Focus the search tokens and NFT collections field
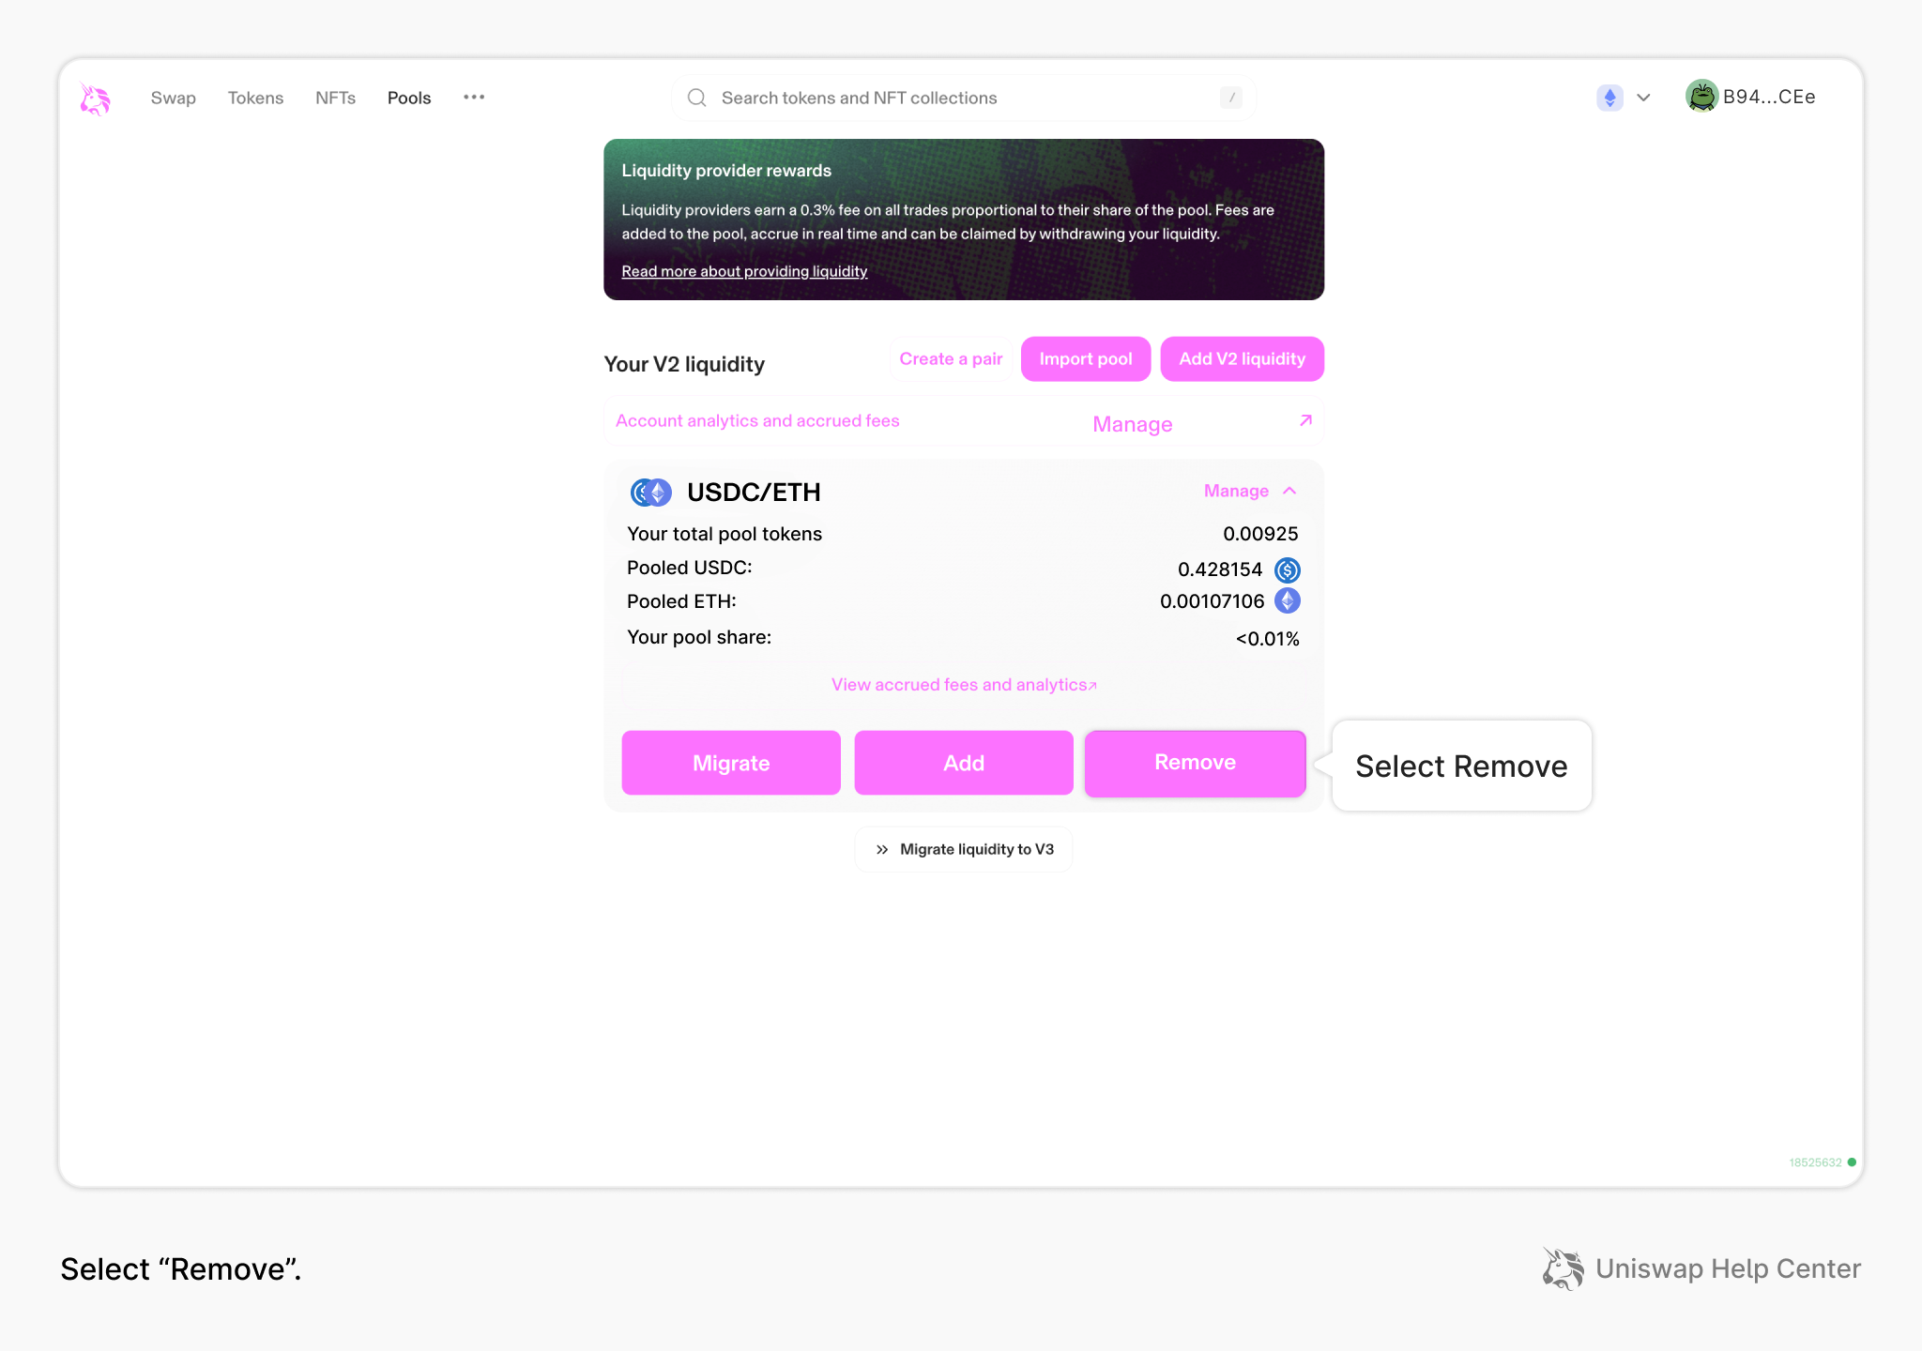This screenshot has height=1351, width=1922. pyautogui.click(x=963, y=98)
